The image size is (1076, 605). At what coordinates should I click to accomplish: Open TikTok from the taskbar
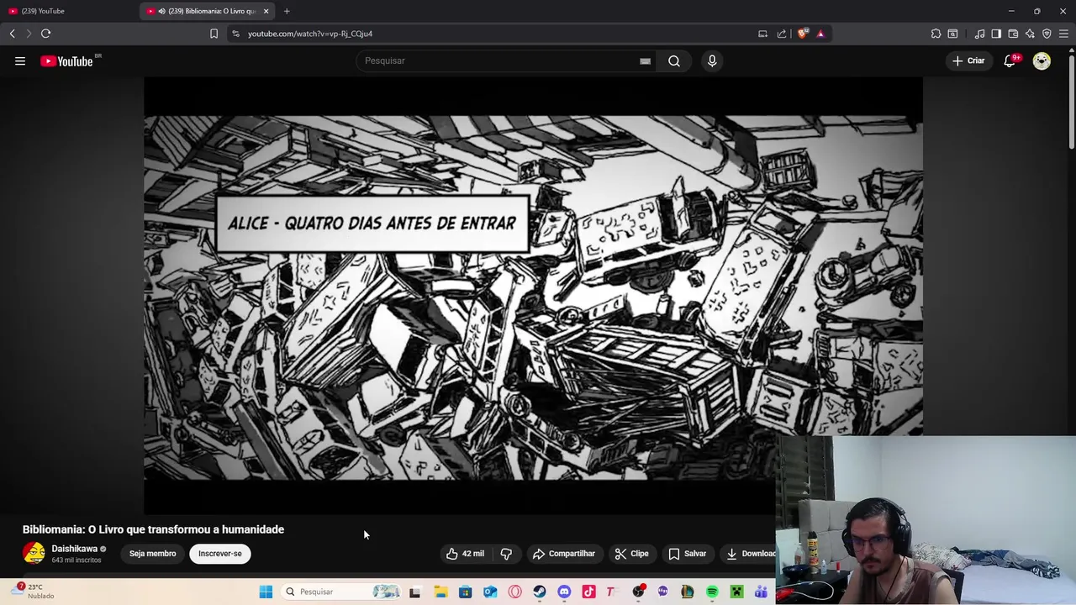pyautogui.click(x=588, y=592)
